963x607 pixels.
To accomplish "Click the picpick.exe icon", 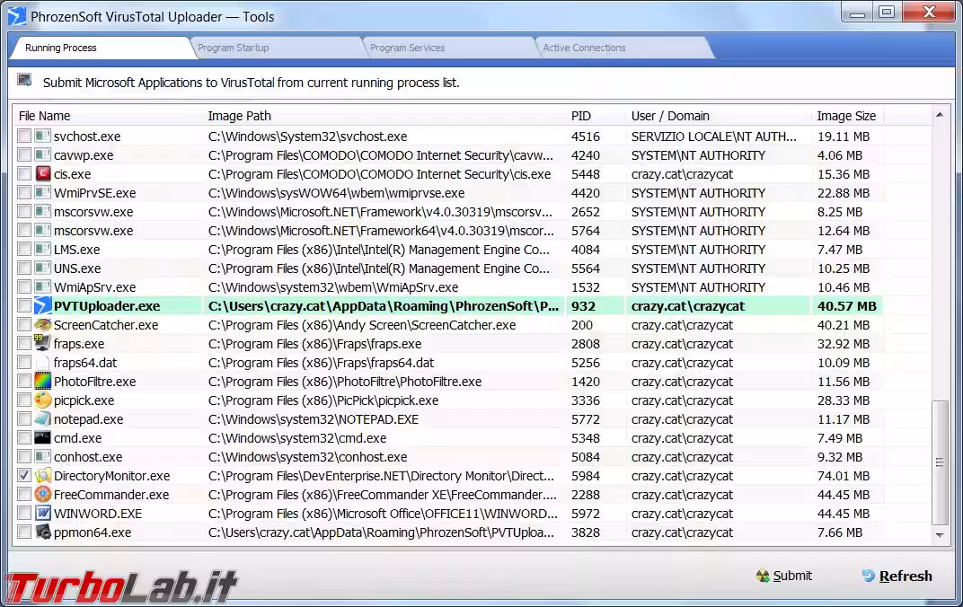I will pos(43,400).
